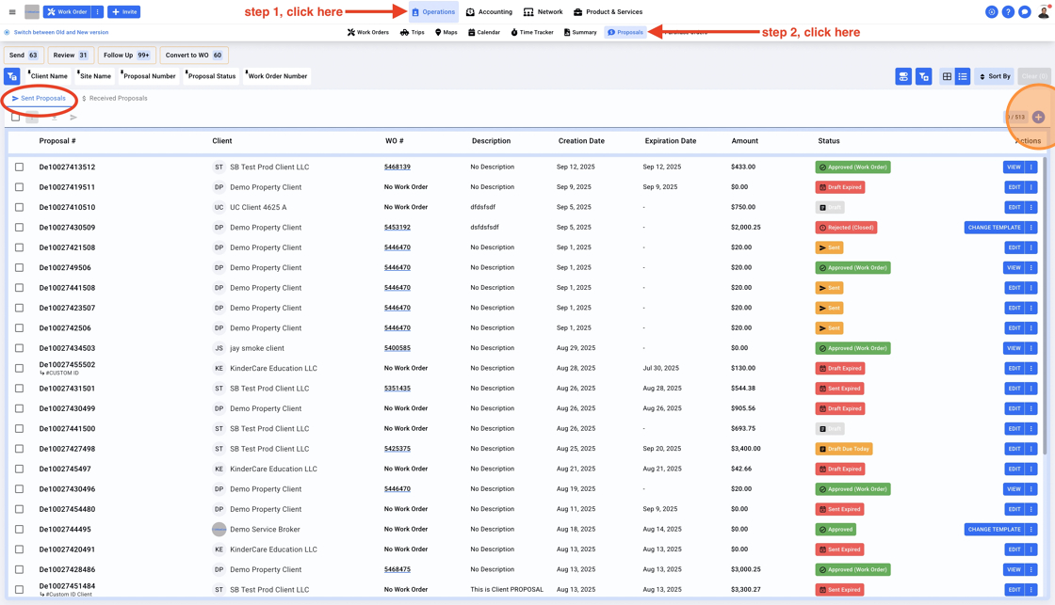Open the Accounting menu
The width and height of the screenshot is (1055, 605).
pyautogui.click(x=489, y=12)
